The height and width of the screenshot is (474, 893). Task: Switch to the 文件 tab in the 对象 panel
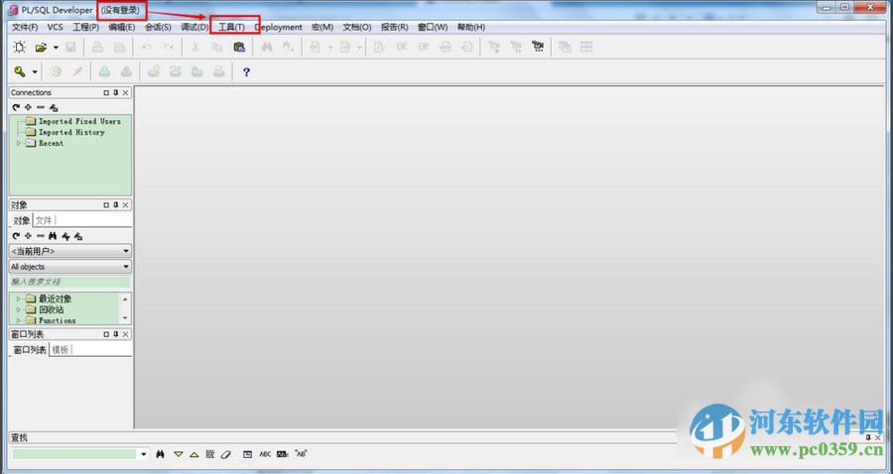point(44,221)
